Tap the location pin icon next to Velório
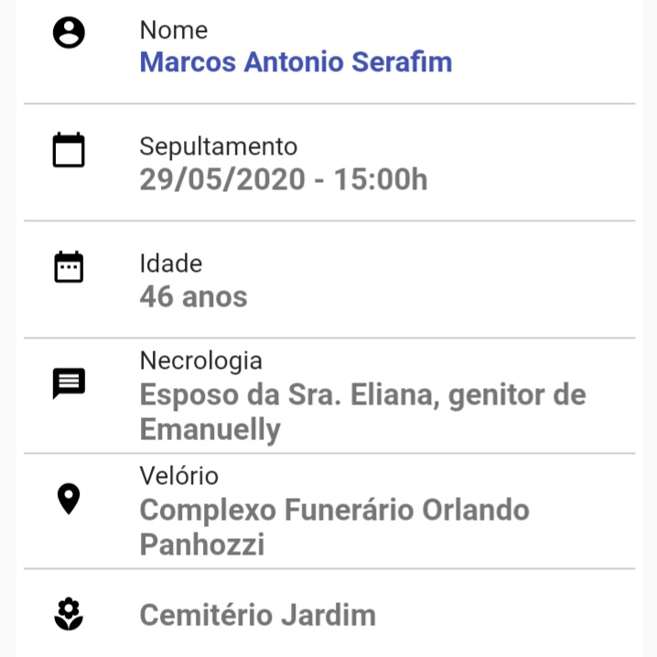 click(x=69, y=499)
